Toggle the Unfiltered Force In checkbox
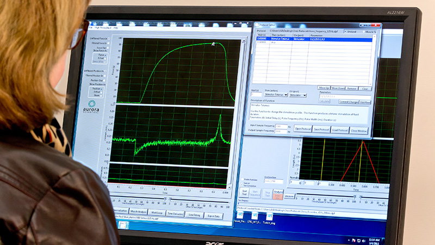Screen dimensions: 435x245 tap(109, 38)
